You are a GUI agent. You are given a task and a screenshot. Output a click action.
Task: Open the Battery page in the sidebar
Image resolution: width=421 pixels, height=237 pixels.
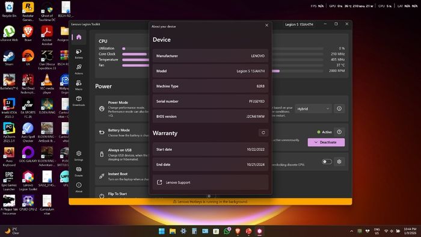click(x=79, y=54)
